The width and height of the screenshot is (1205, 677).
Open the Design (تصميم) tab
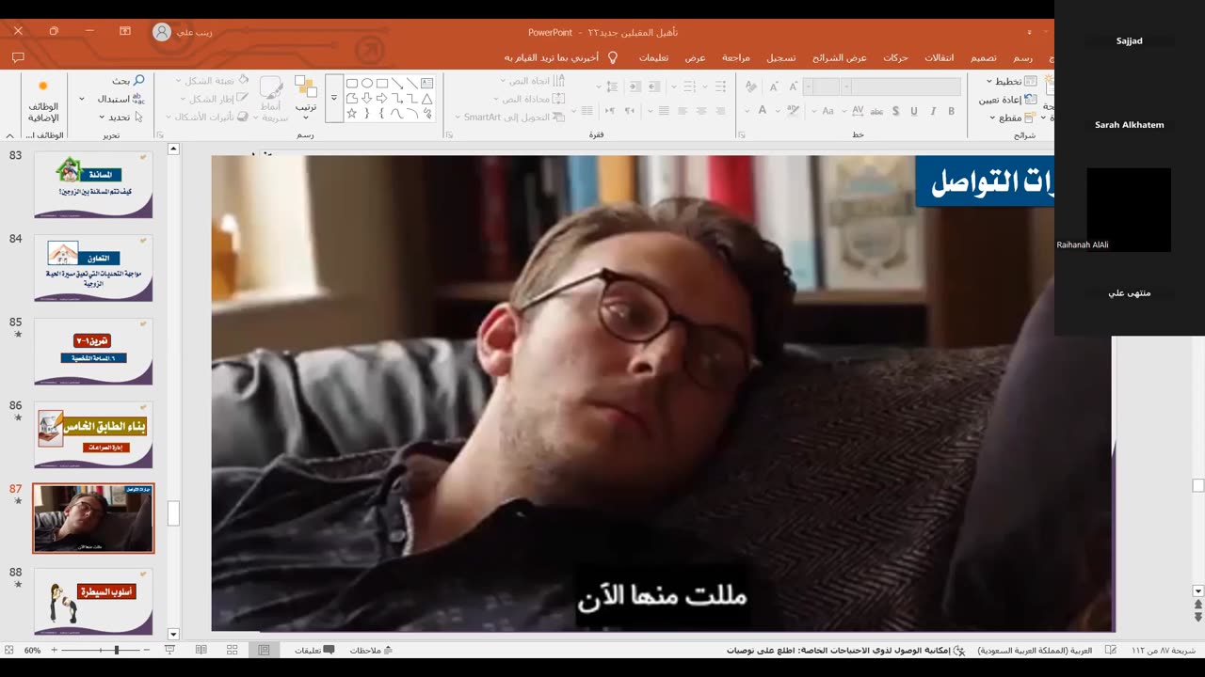click(x=984, y=57)
